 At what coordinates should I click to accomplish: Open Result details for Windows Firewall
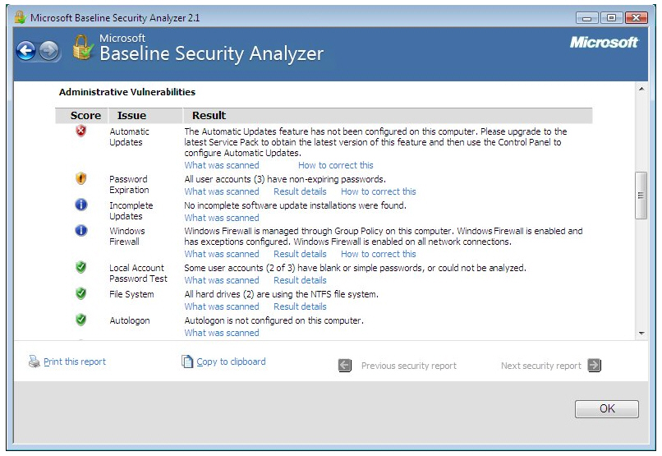(x=300, y=254)
